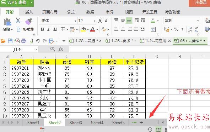Click the Name Box showing J14

pos(19,50)
